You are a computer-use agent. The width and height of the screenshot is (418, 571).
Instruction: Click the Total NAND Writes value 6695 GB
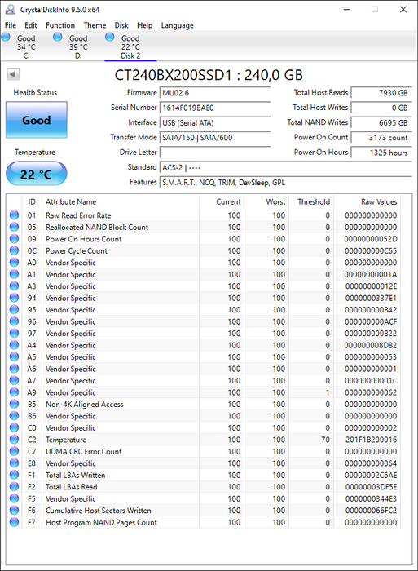[381, 122]
